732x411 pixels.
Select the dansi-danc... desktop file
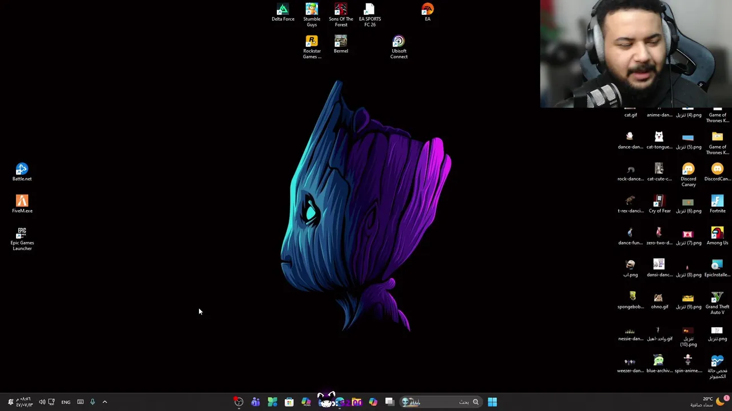pyautogui.click(x=659, y=268)
